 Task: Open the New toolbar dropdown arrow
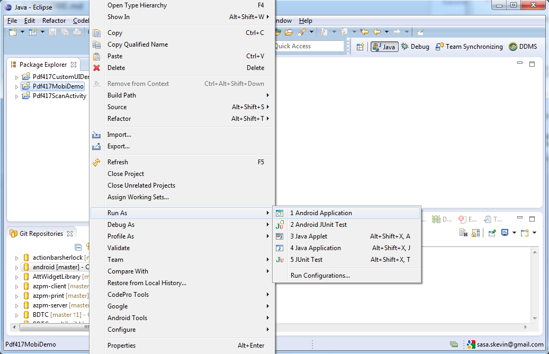(22, 32)
